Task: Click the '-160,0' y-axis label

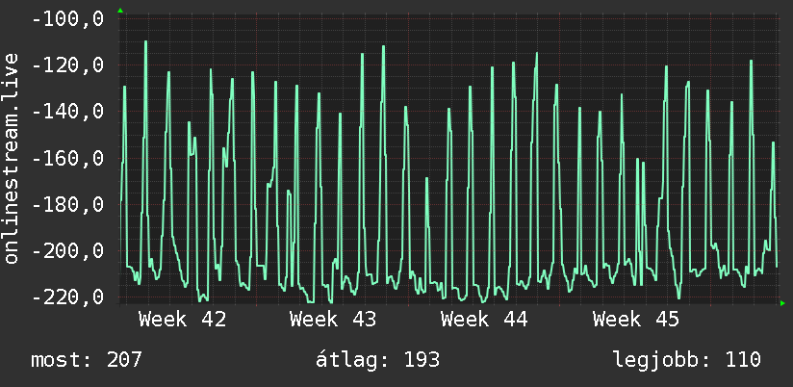Action: tap(67, 158)
